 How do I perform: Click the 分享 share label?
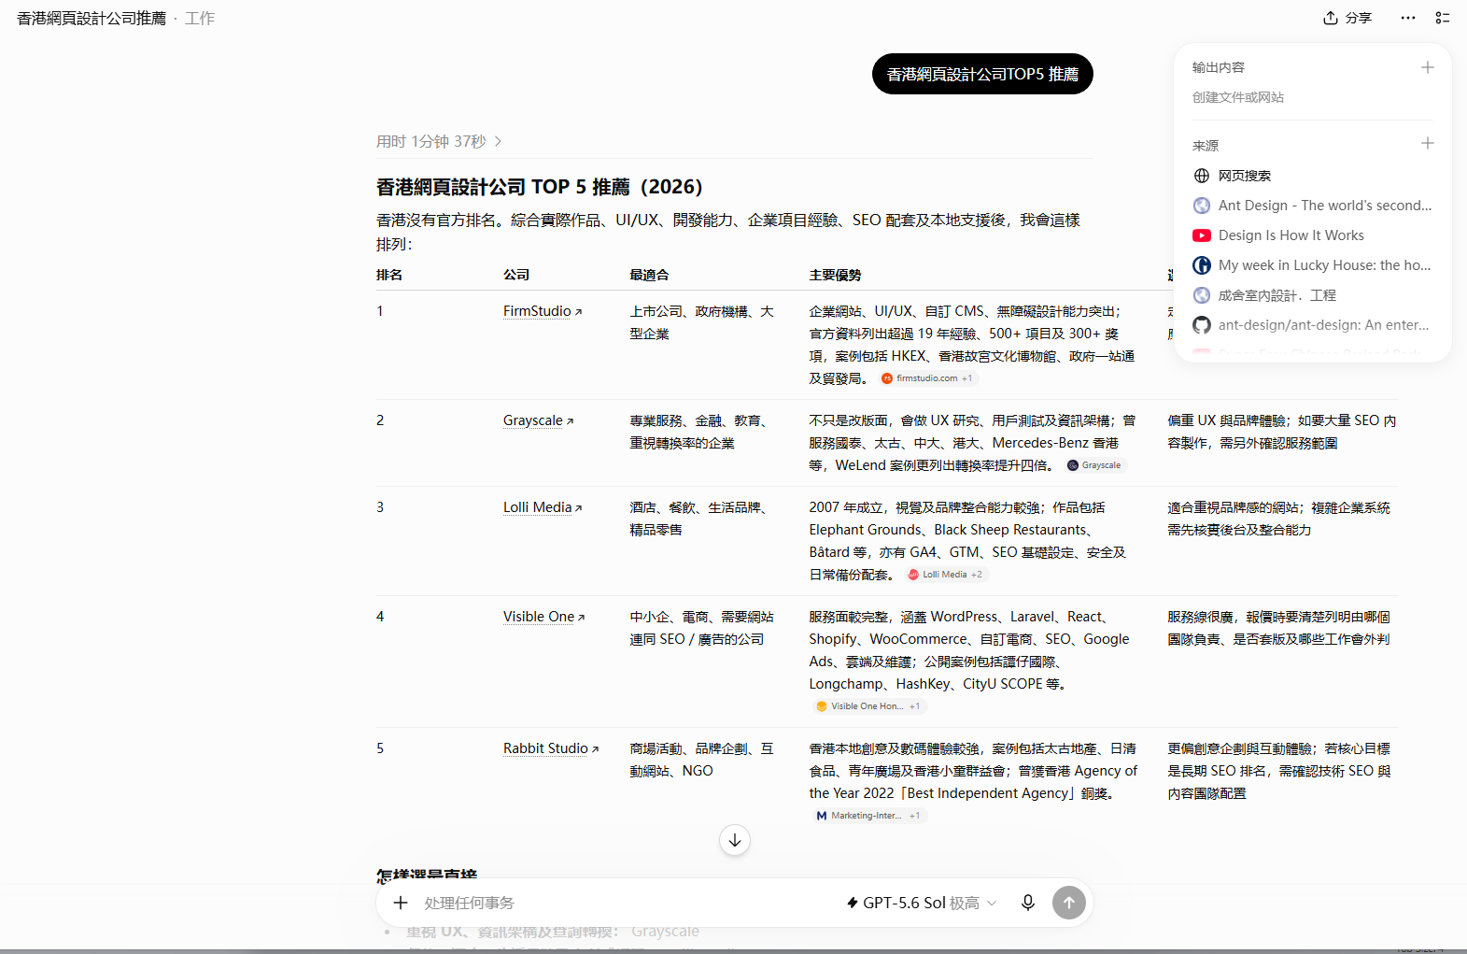click(x=1359, y=18)
